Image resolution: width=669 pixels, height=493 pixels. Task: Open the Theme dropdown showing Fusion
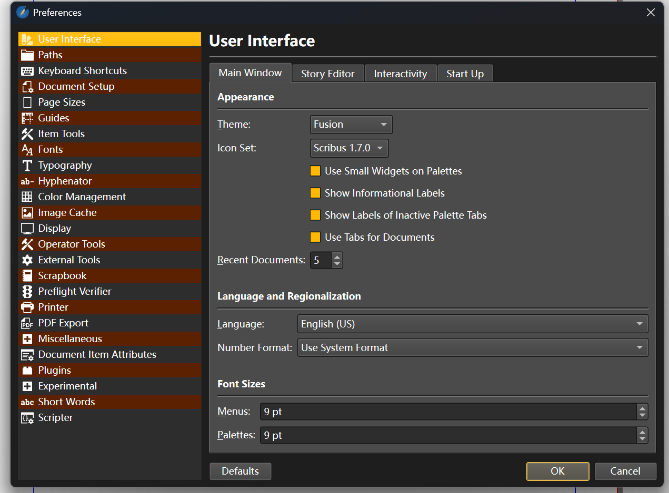(x=351, y=125)
